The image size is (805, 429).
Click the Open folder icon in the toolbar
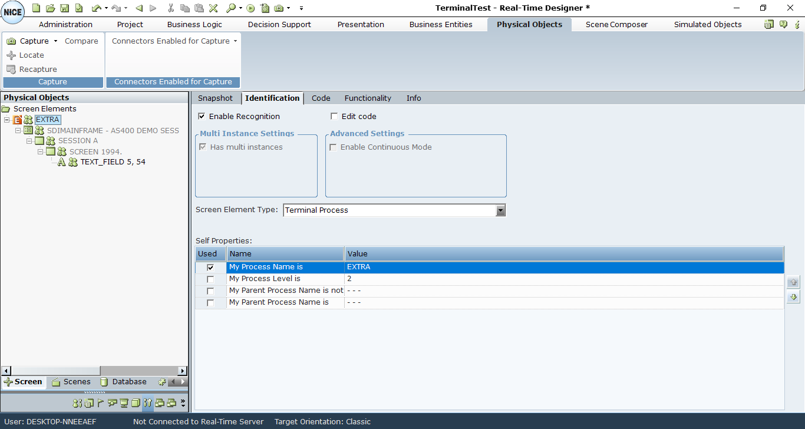coord(50,8)
